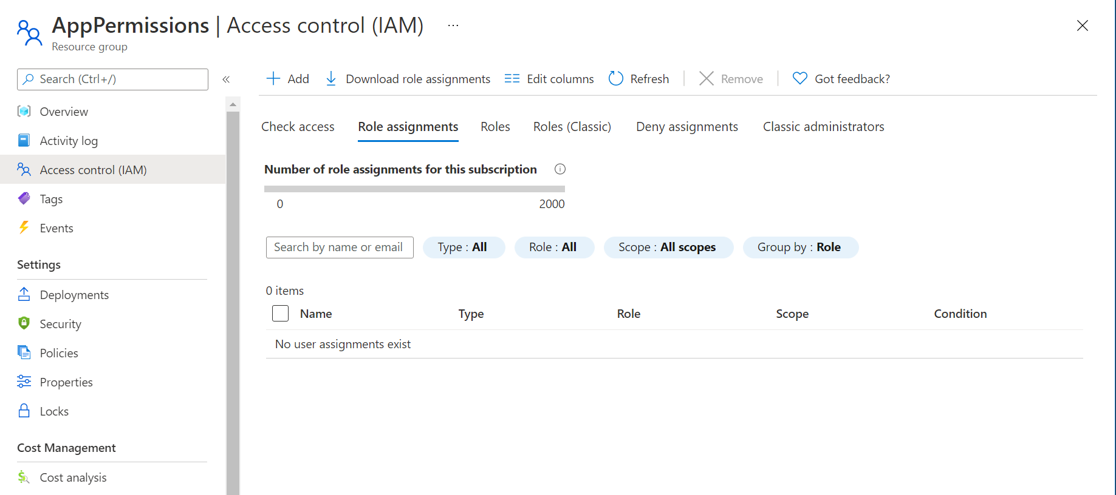
Task: Click the Edit columns list icon
Action: 512,78
